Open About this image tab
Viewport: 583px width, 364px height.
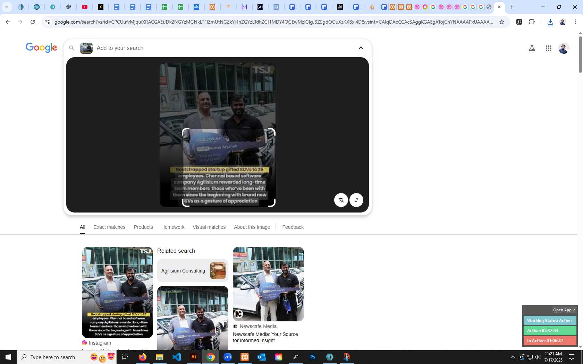[252, 227]
